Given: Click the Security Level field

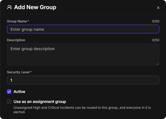Looking at the screenshot, I should (83, 80).
